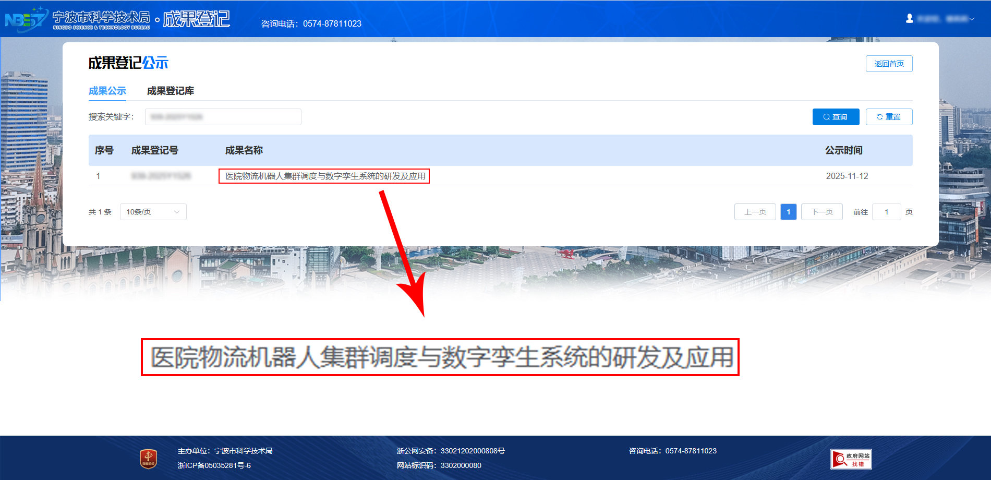This screenshot has height=480, width=991.
Task: Click the red emblem icon in footer
Action: coord(149,459)
